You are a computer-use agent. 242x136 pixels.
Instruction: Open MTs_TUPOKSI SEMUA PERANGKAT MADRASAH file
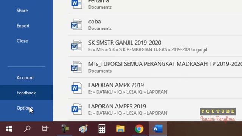coord(165,64)
